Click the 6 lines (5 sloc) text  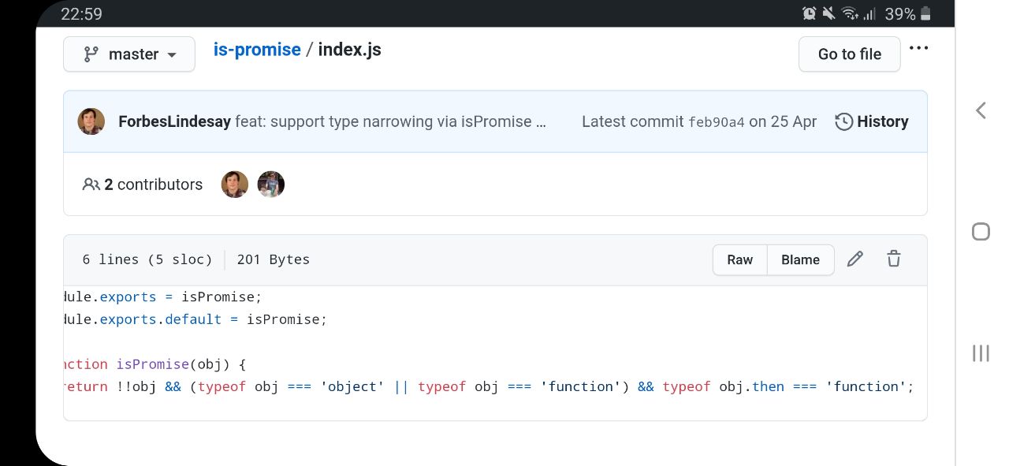tap(147, 259)
